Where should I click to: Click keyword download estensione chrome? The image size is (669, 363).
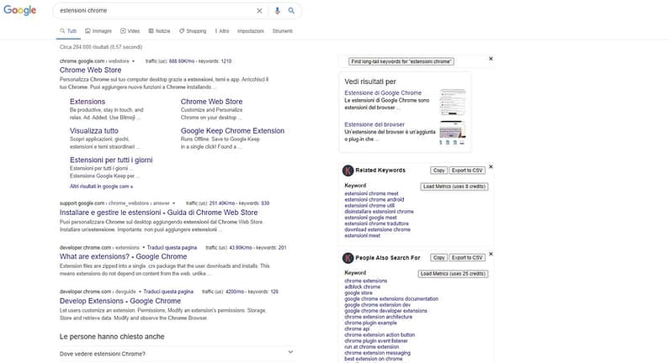[x=378, y=229]
